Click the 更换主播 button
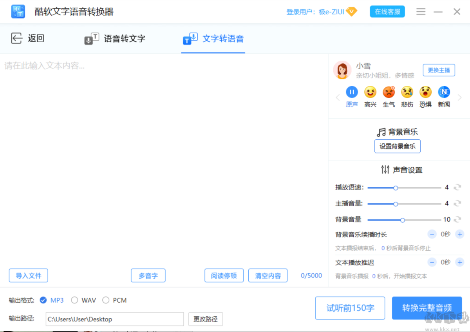 (x=439, y=70)
